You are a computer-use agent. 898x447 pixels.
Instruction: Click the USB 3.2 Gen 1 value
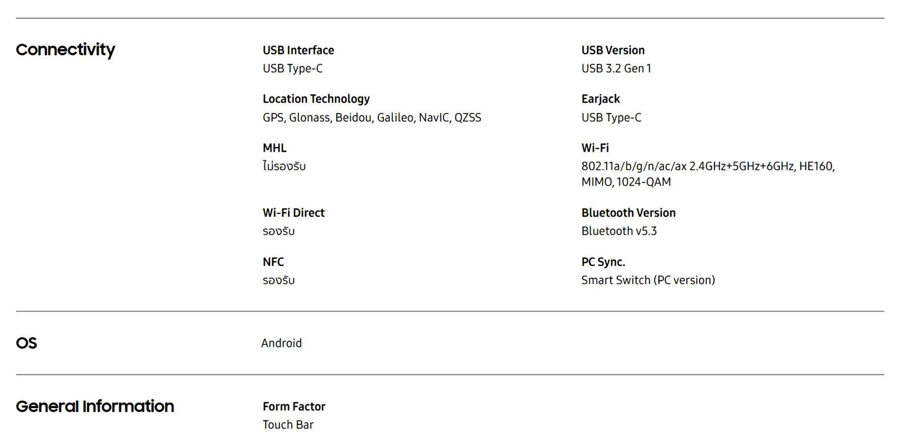point(616,68)
